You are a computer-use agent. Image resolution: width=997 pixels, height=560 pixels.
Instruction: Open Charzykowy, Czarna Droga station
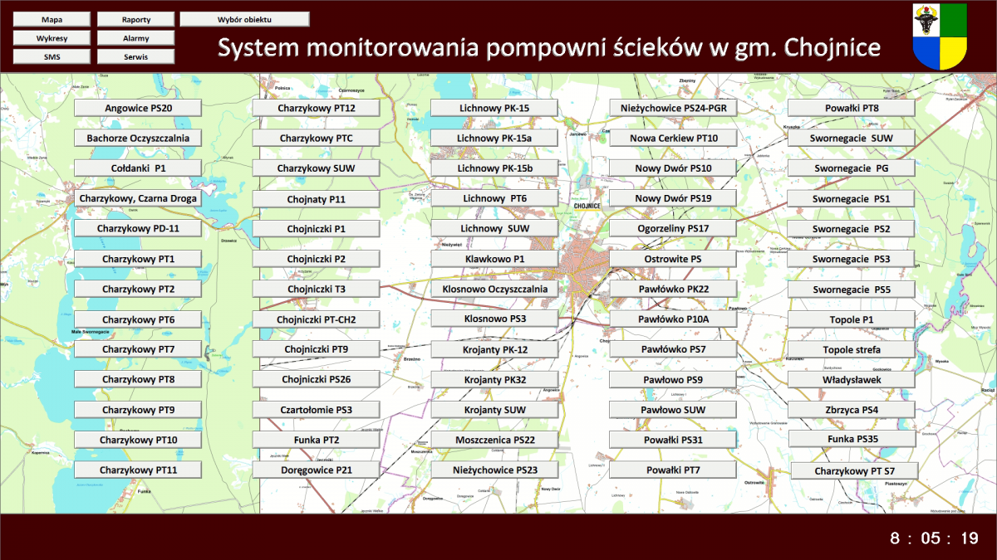[x=138, y=198]
